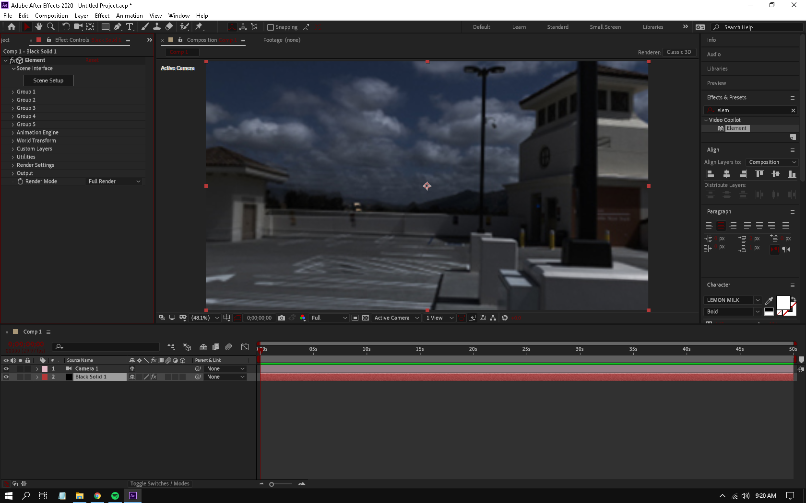Open the Graph Editor in the timeline
The height and width of the screenshot is (503, 806).
[x=245, y=347]
